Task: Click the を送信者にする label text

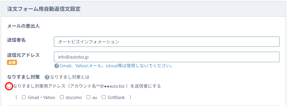Action: click(146, 86)
